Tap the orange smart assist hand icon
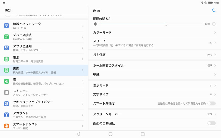Screen dimensions: 221x138 click(6, 126)
